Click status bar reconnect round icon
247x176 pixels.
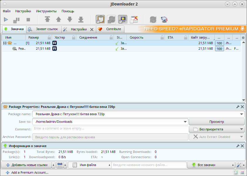click(236, 172)
